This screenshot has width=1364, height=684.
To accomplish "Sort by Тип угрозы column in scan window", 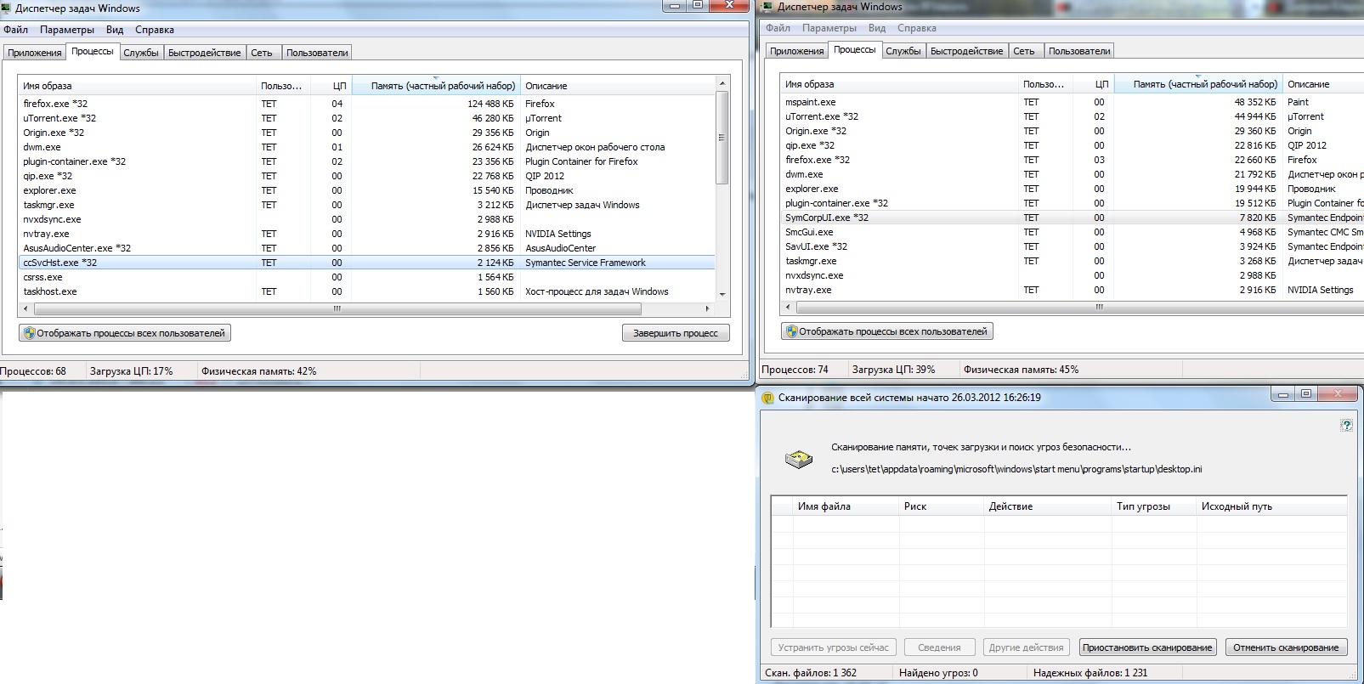I will (x=1154, y=506).
